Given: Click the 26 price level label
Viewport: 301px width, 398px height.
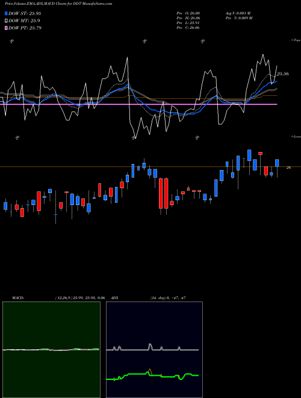Looking at the screenshot, I should point(288,168).
